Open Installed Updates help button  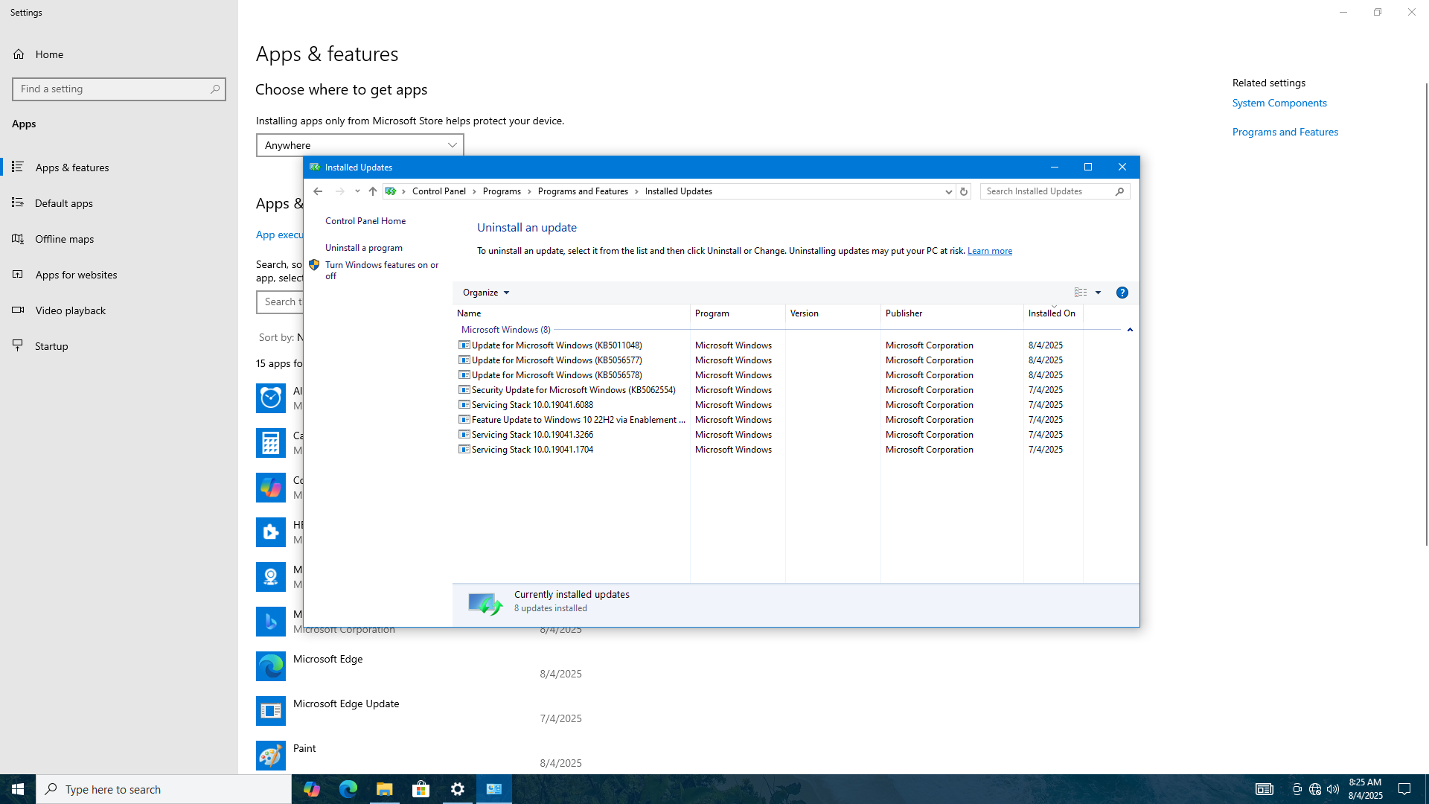click(x=1122, y=293)
